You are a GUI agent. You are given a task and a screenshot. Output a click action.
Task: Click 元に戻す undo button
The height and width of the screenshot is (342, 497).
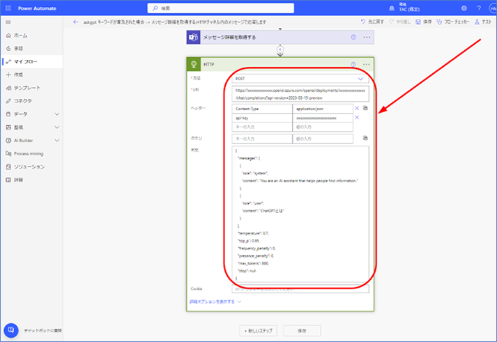click(372, 22)
